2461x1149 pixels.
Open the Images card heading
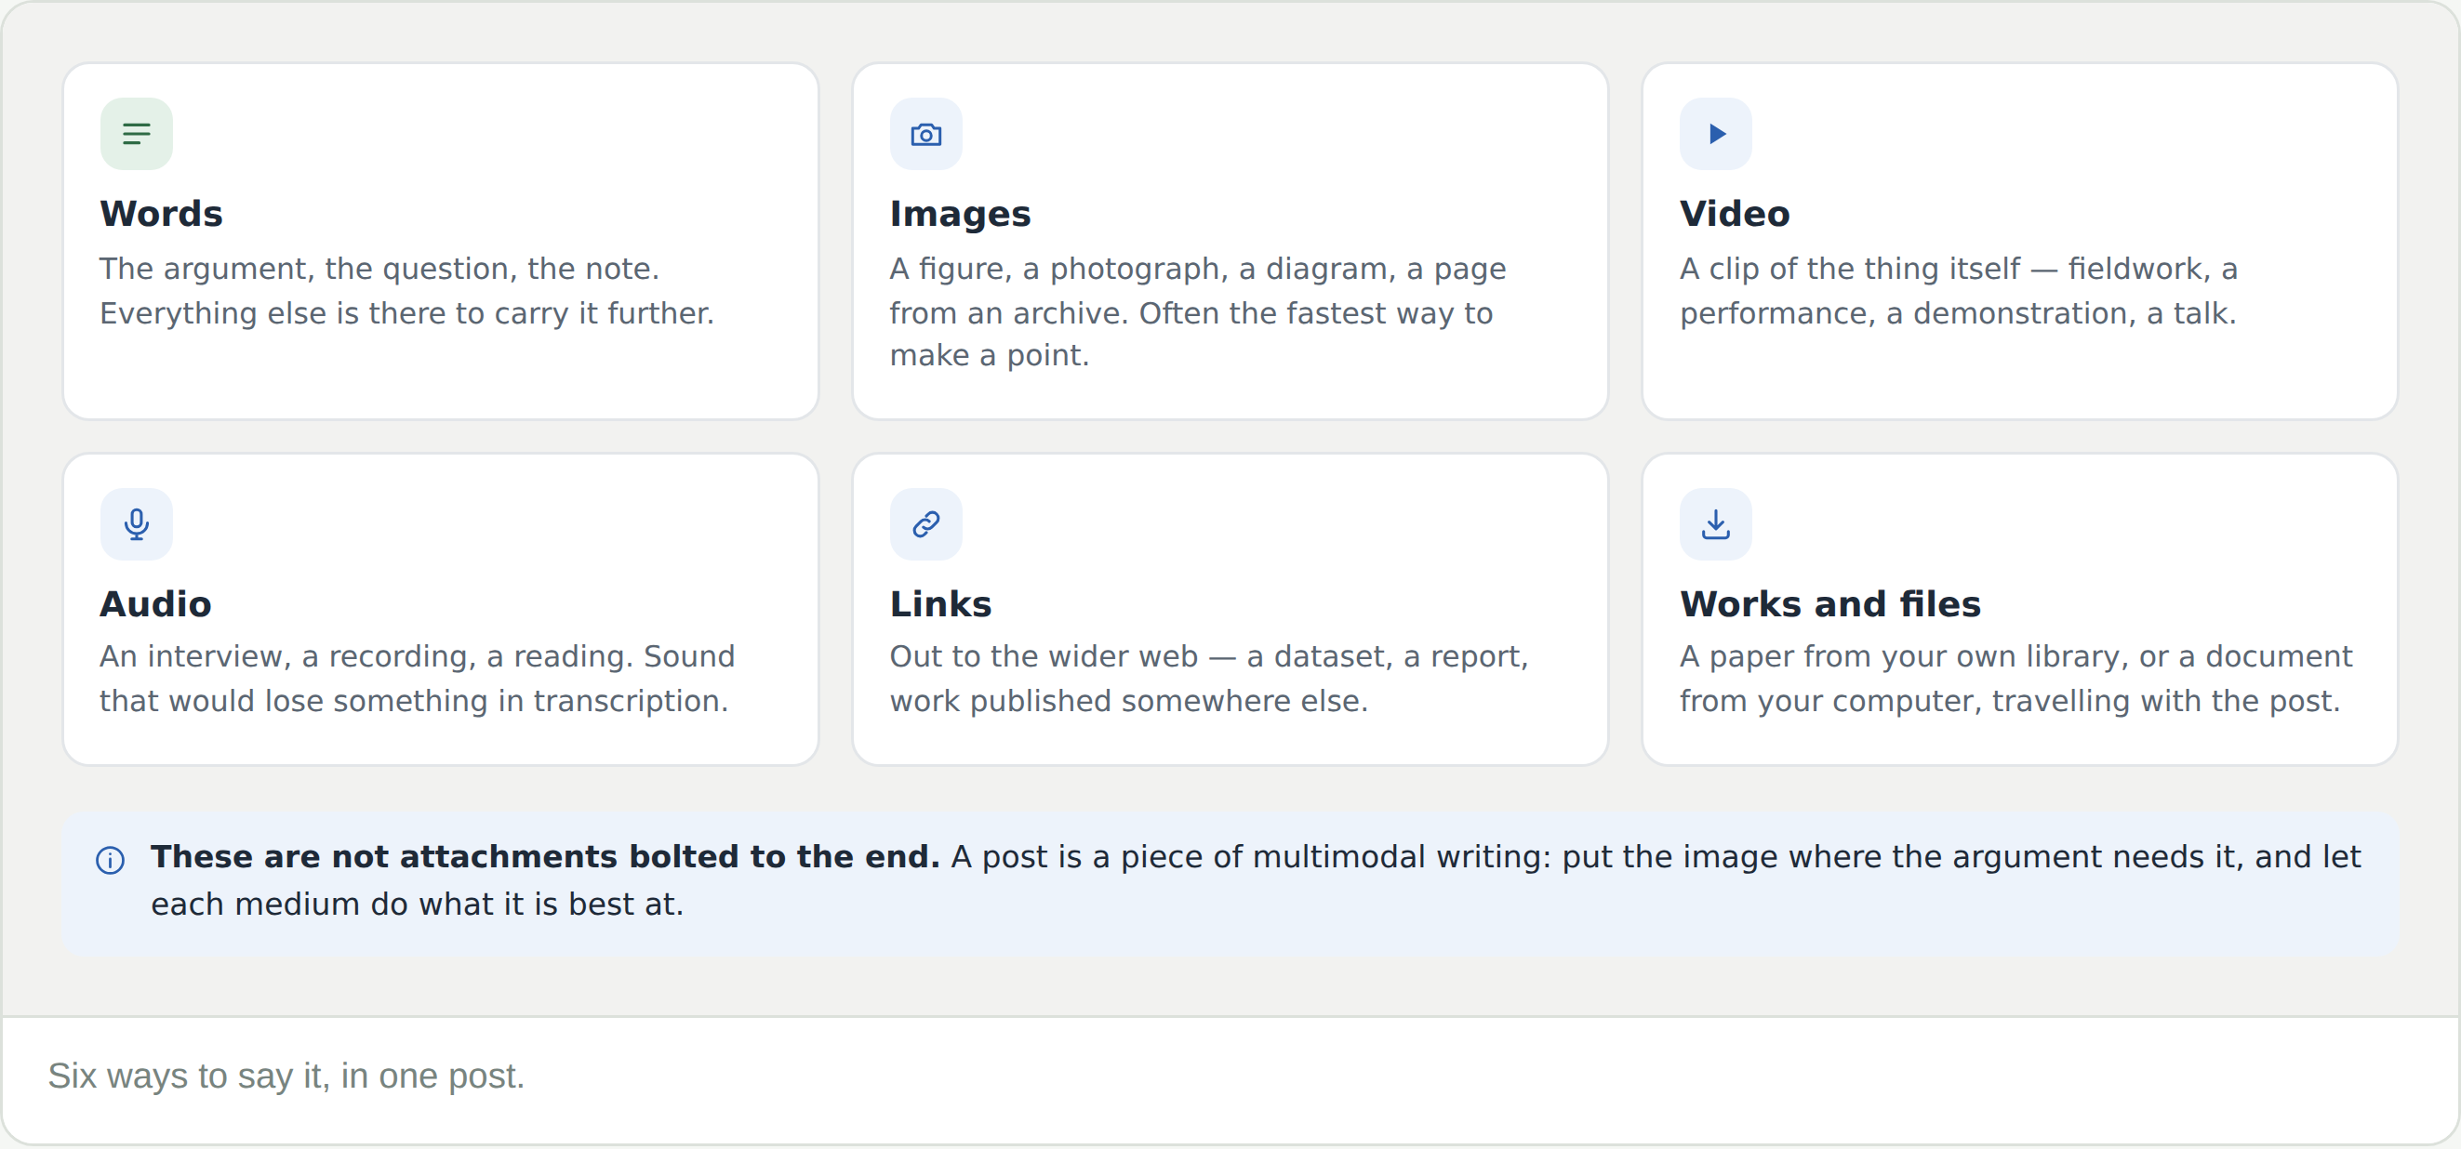coord(960,214)
